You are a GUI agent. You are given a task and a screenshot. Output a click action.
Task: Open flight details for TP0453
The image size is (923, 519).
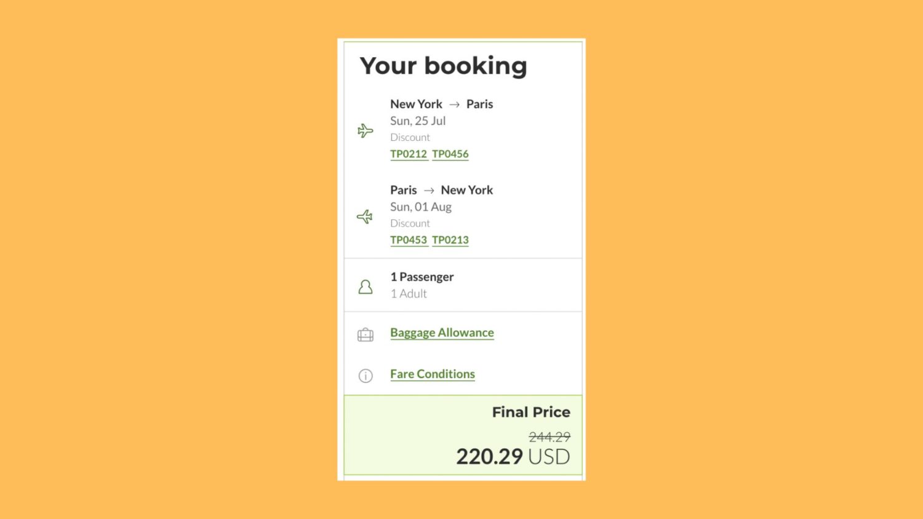point(409,240)
